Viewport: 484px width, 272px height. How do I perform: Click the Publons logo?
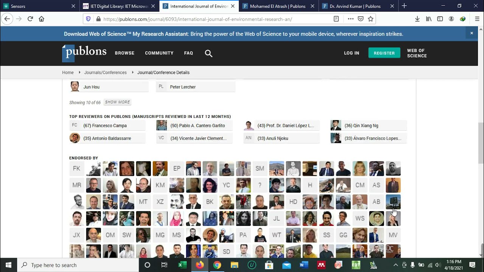tap(84, 53)
